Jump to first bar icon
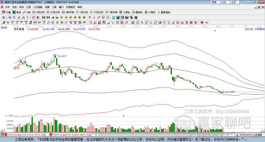The height and width of the screenshot is (142, 265). coord(43,18)
